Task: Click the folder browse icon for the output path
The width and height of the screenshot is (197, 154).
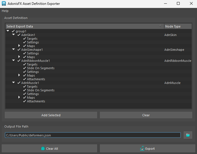Action: (188, 135)
